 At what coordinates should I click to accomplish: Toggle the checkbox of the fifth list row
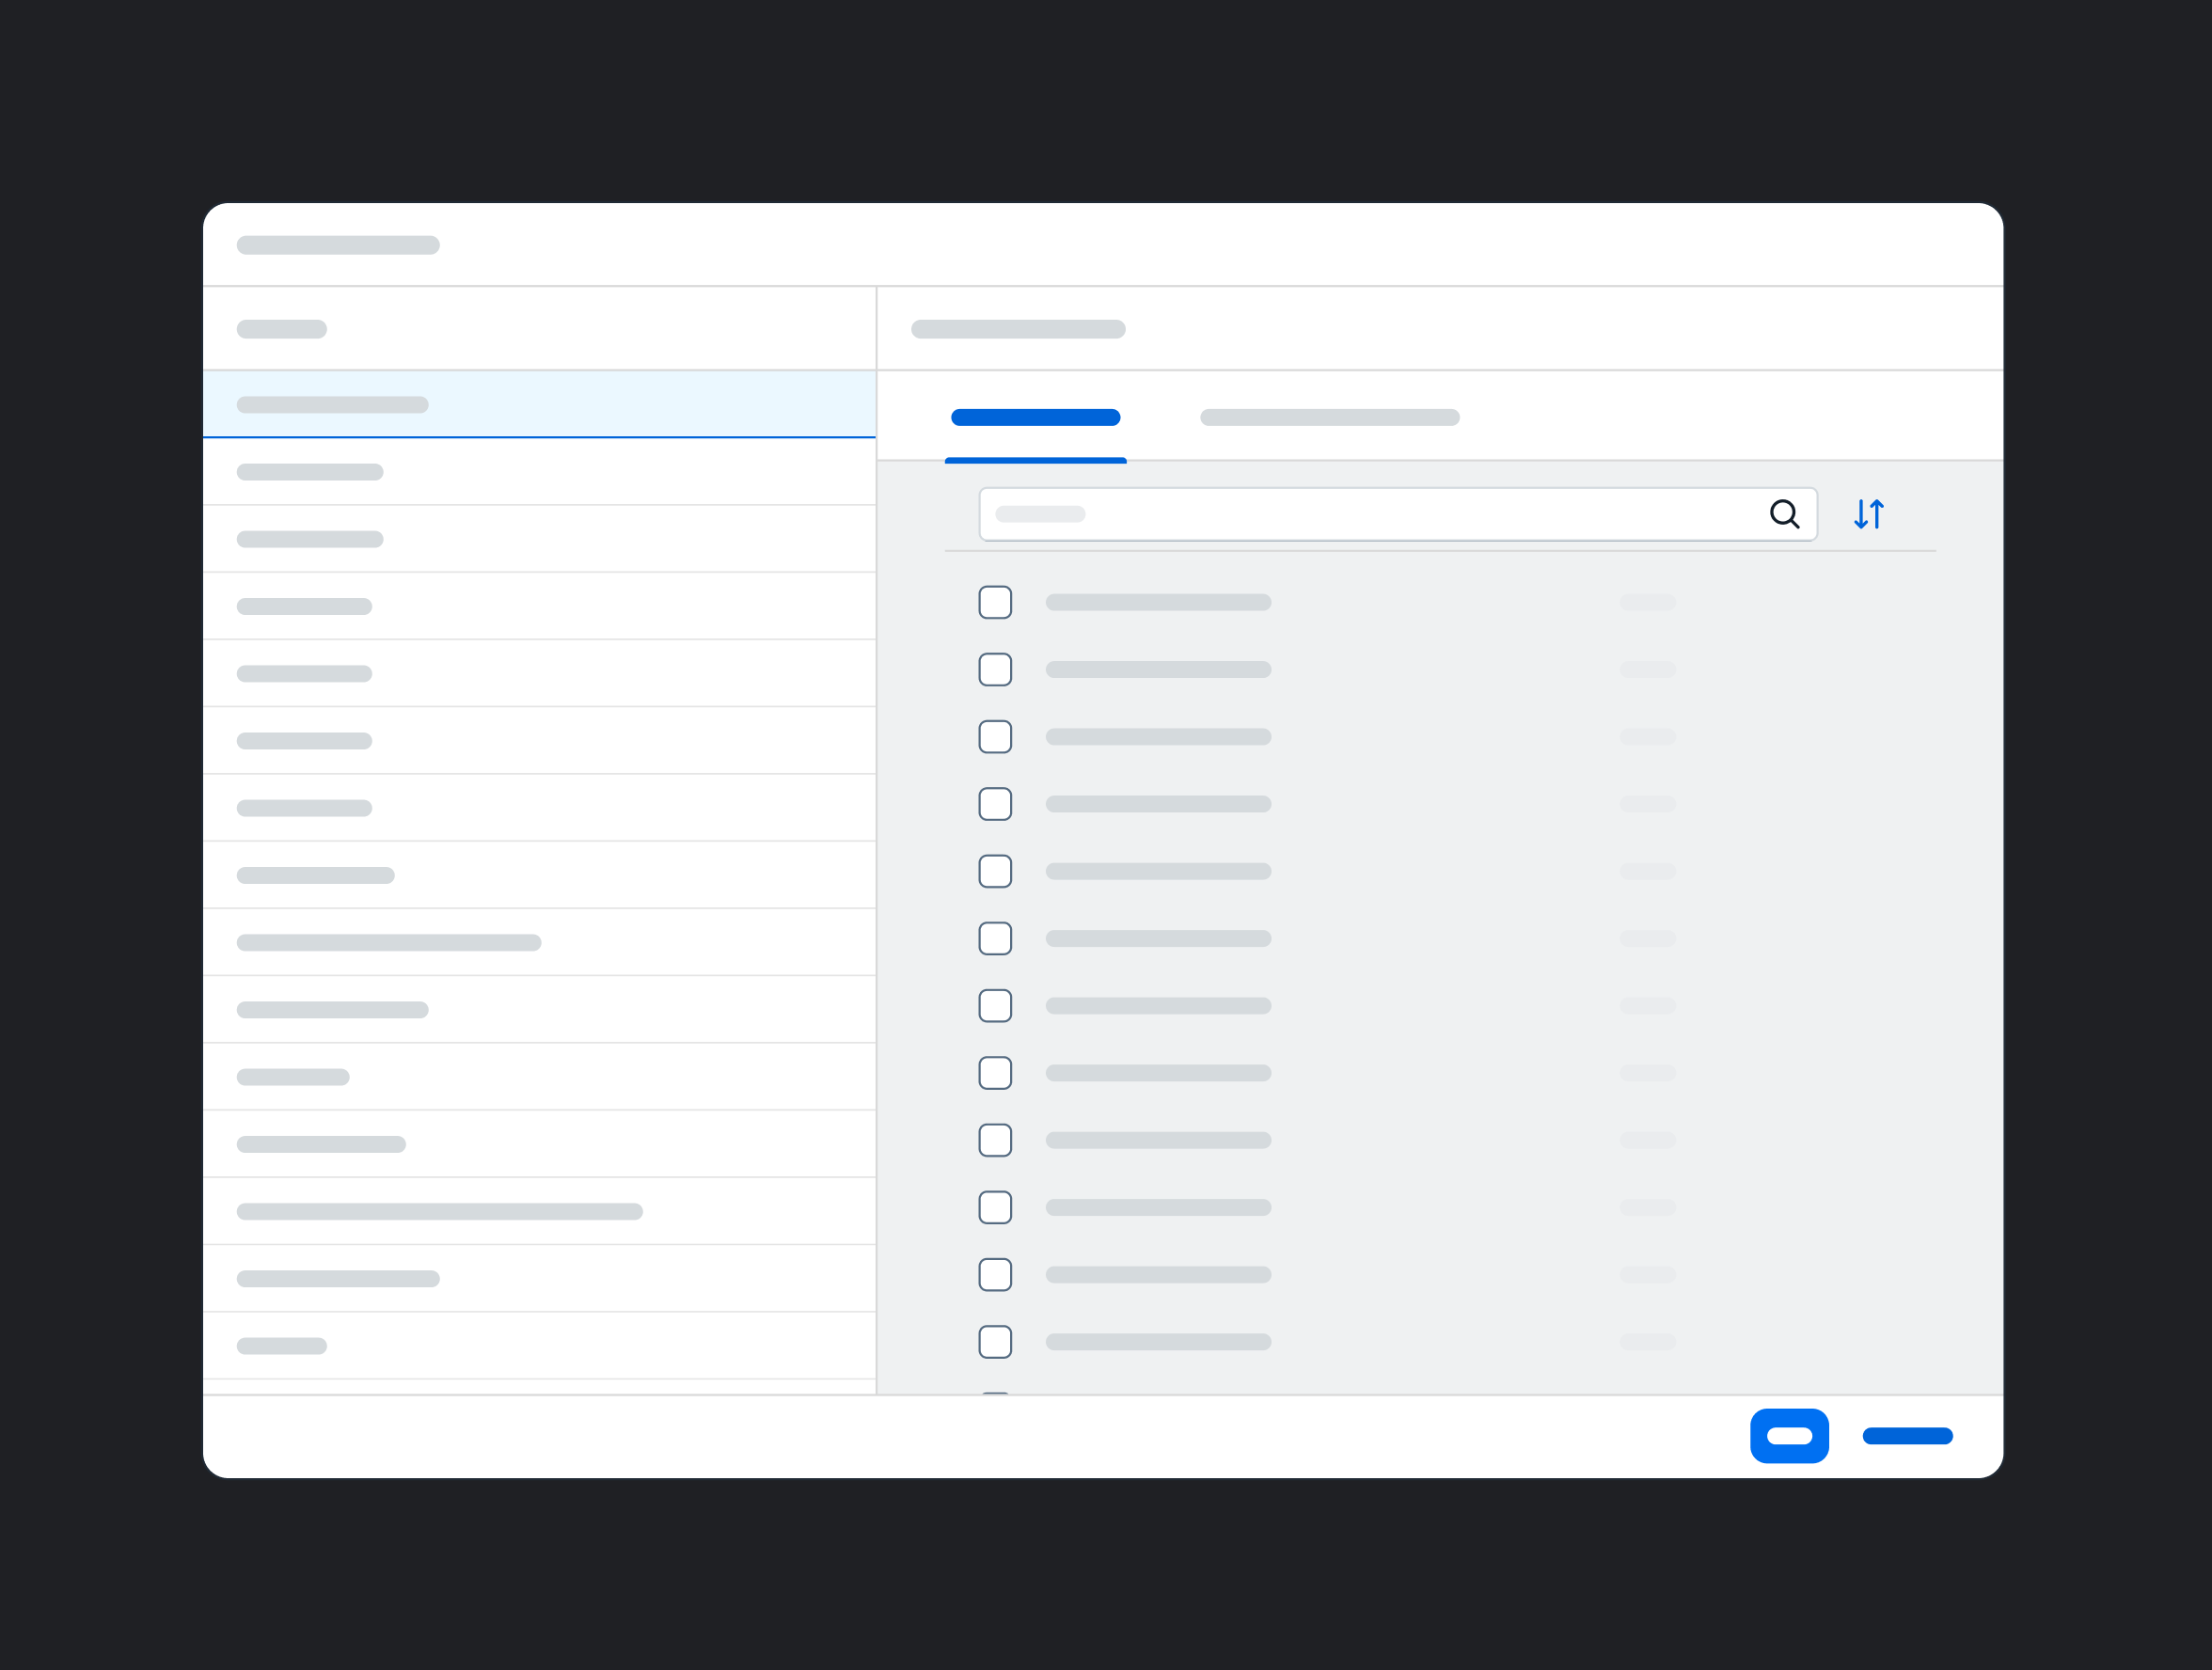[x=995, y=871]
